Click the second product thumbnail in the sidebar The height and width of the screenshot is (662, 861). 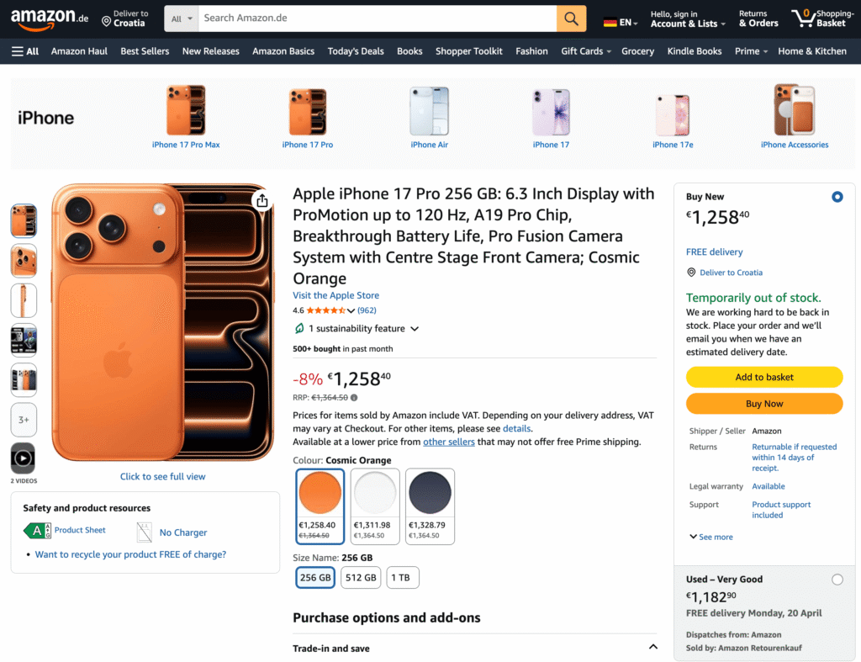(24, 261)
